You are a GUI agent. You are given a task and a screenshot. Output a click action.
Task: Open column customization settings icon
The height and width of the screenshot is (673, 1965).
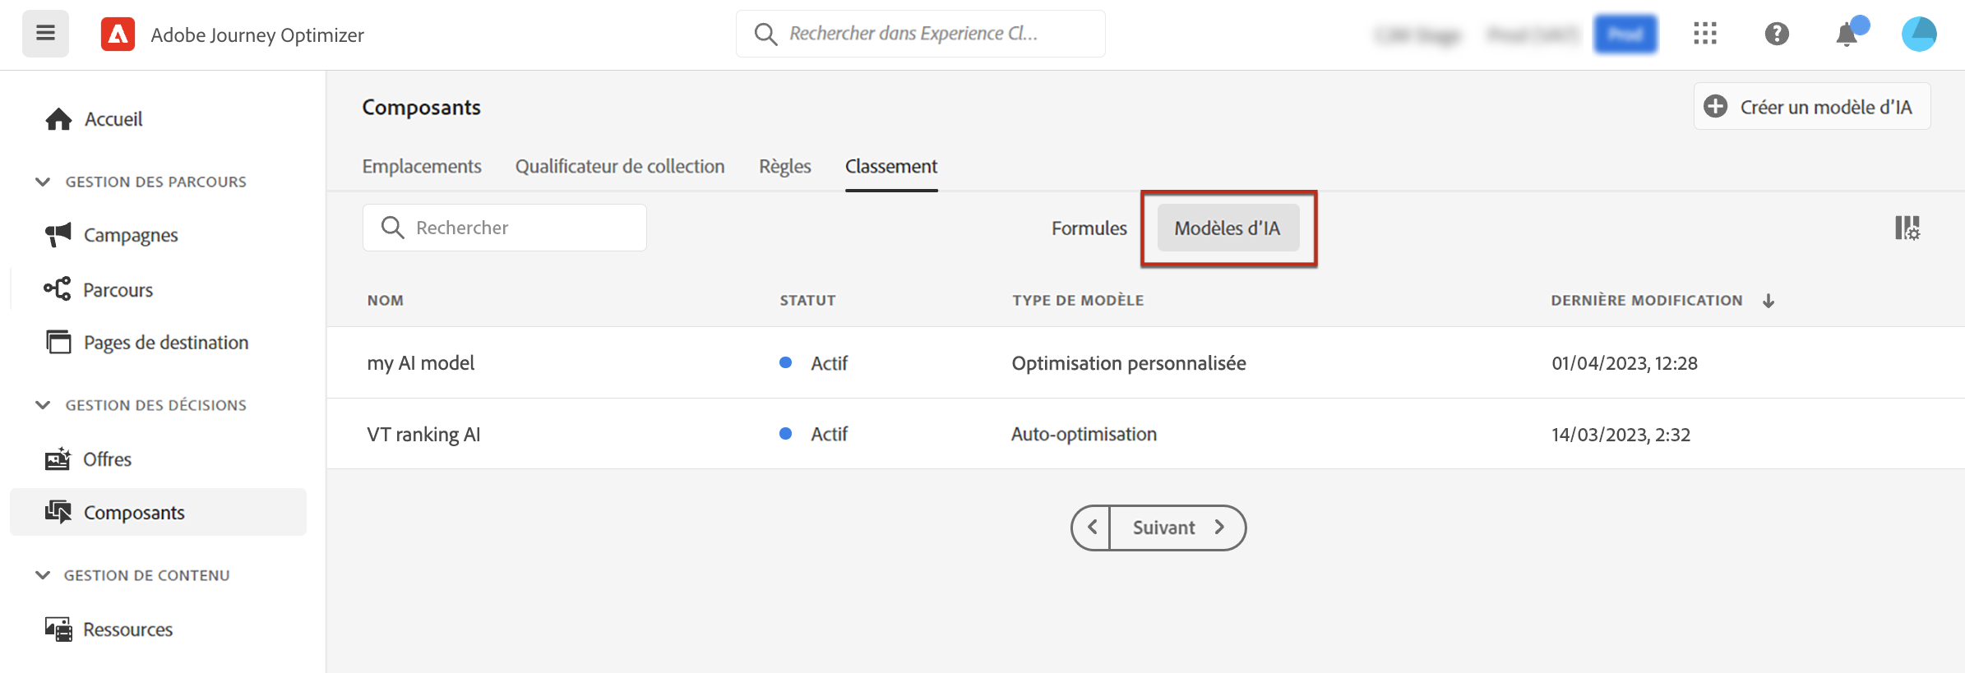1907,228
